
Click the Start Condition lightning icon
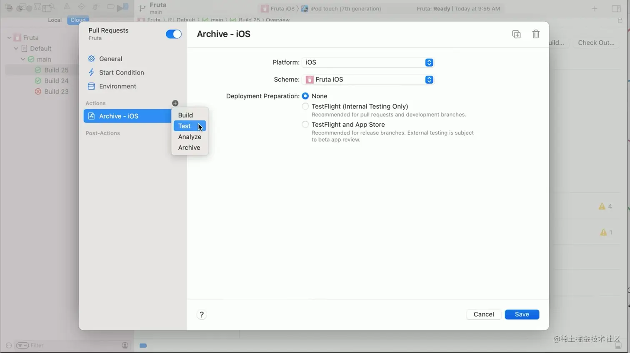91,73
